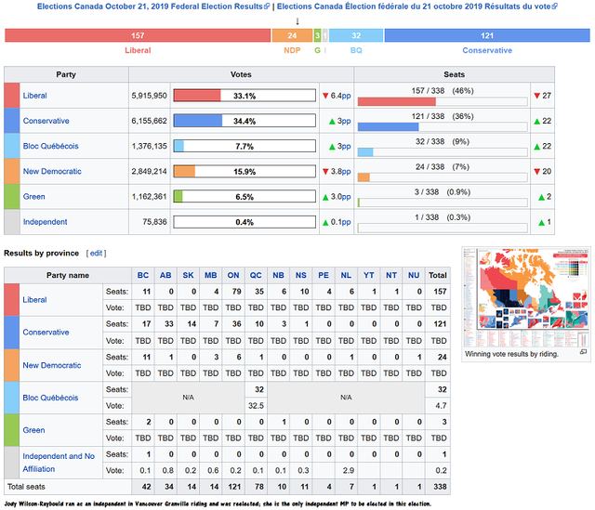Click the NDP 24 segment of seat bar
595x510 pixels.
pyautogui.click(x=292, y=35)
